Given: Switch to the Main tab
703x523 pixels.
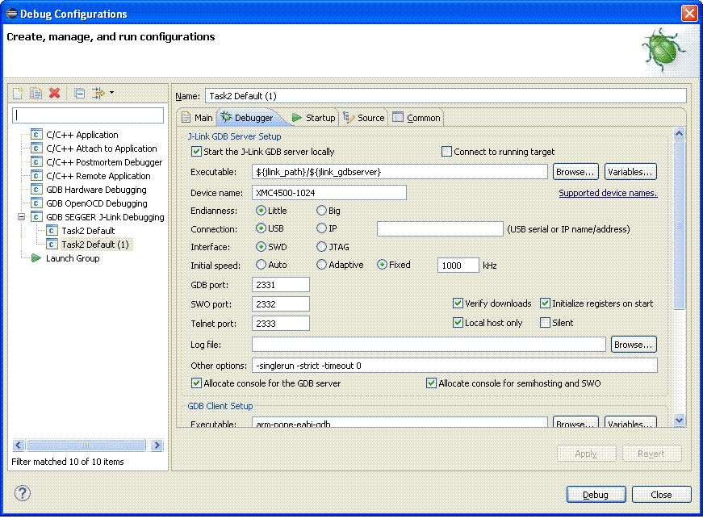Looking at the screenshot, I should (x=197, y=118).
